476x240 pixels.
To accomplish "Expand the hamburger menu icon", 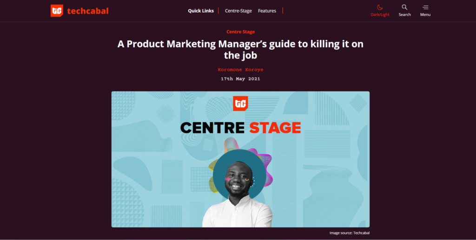I will coord(425,7).
